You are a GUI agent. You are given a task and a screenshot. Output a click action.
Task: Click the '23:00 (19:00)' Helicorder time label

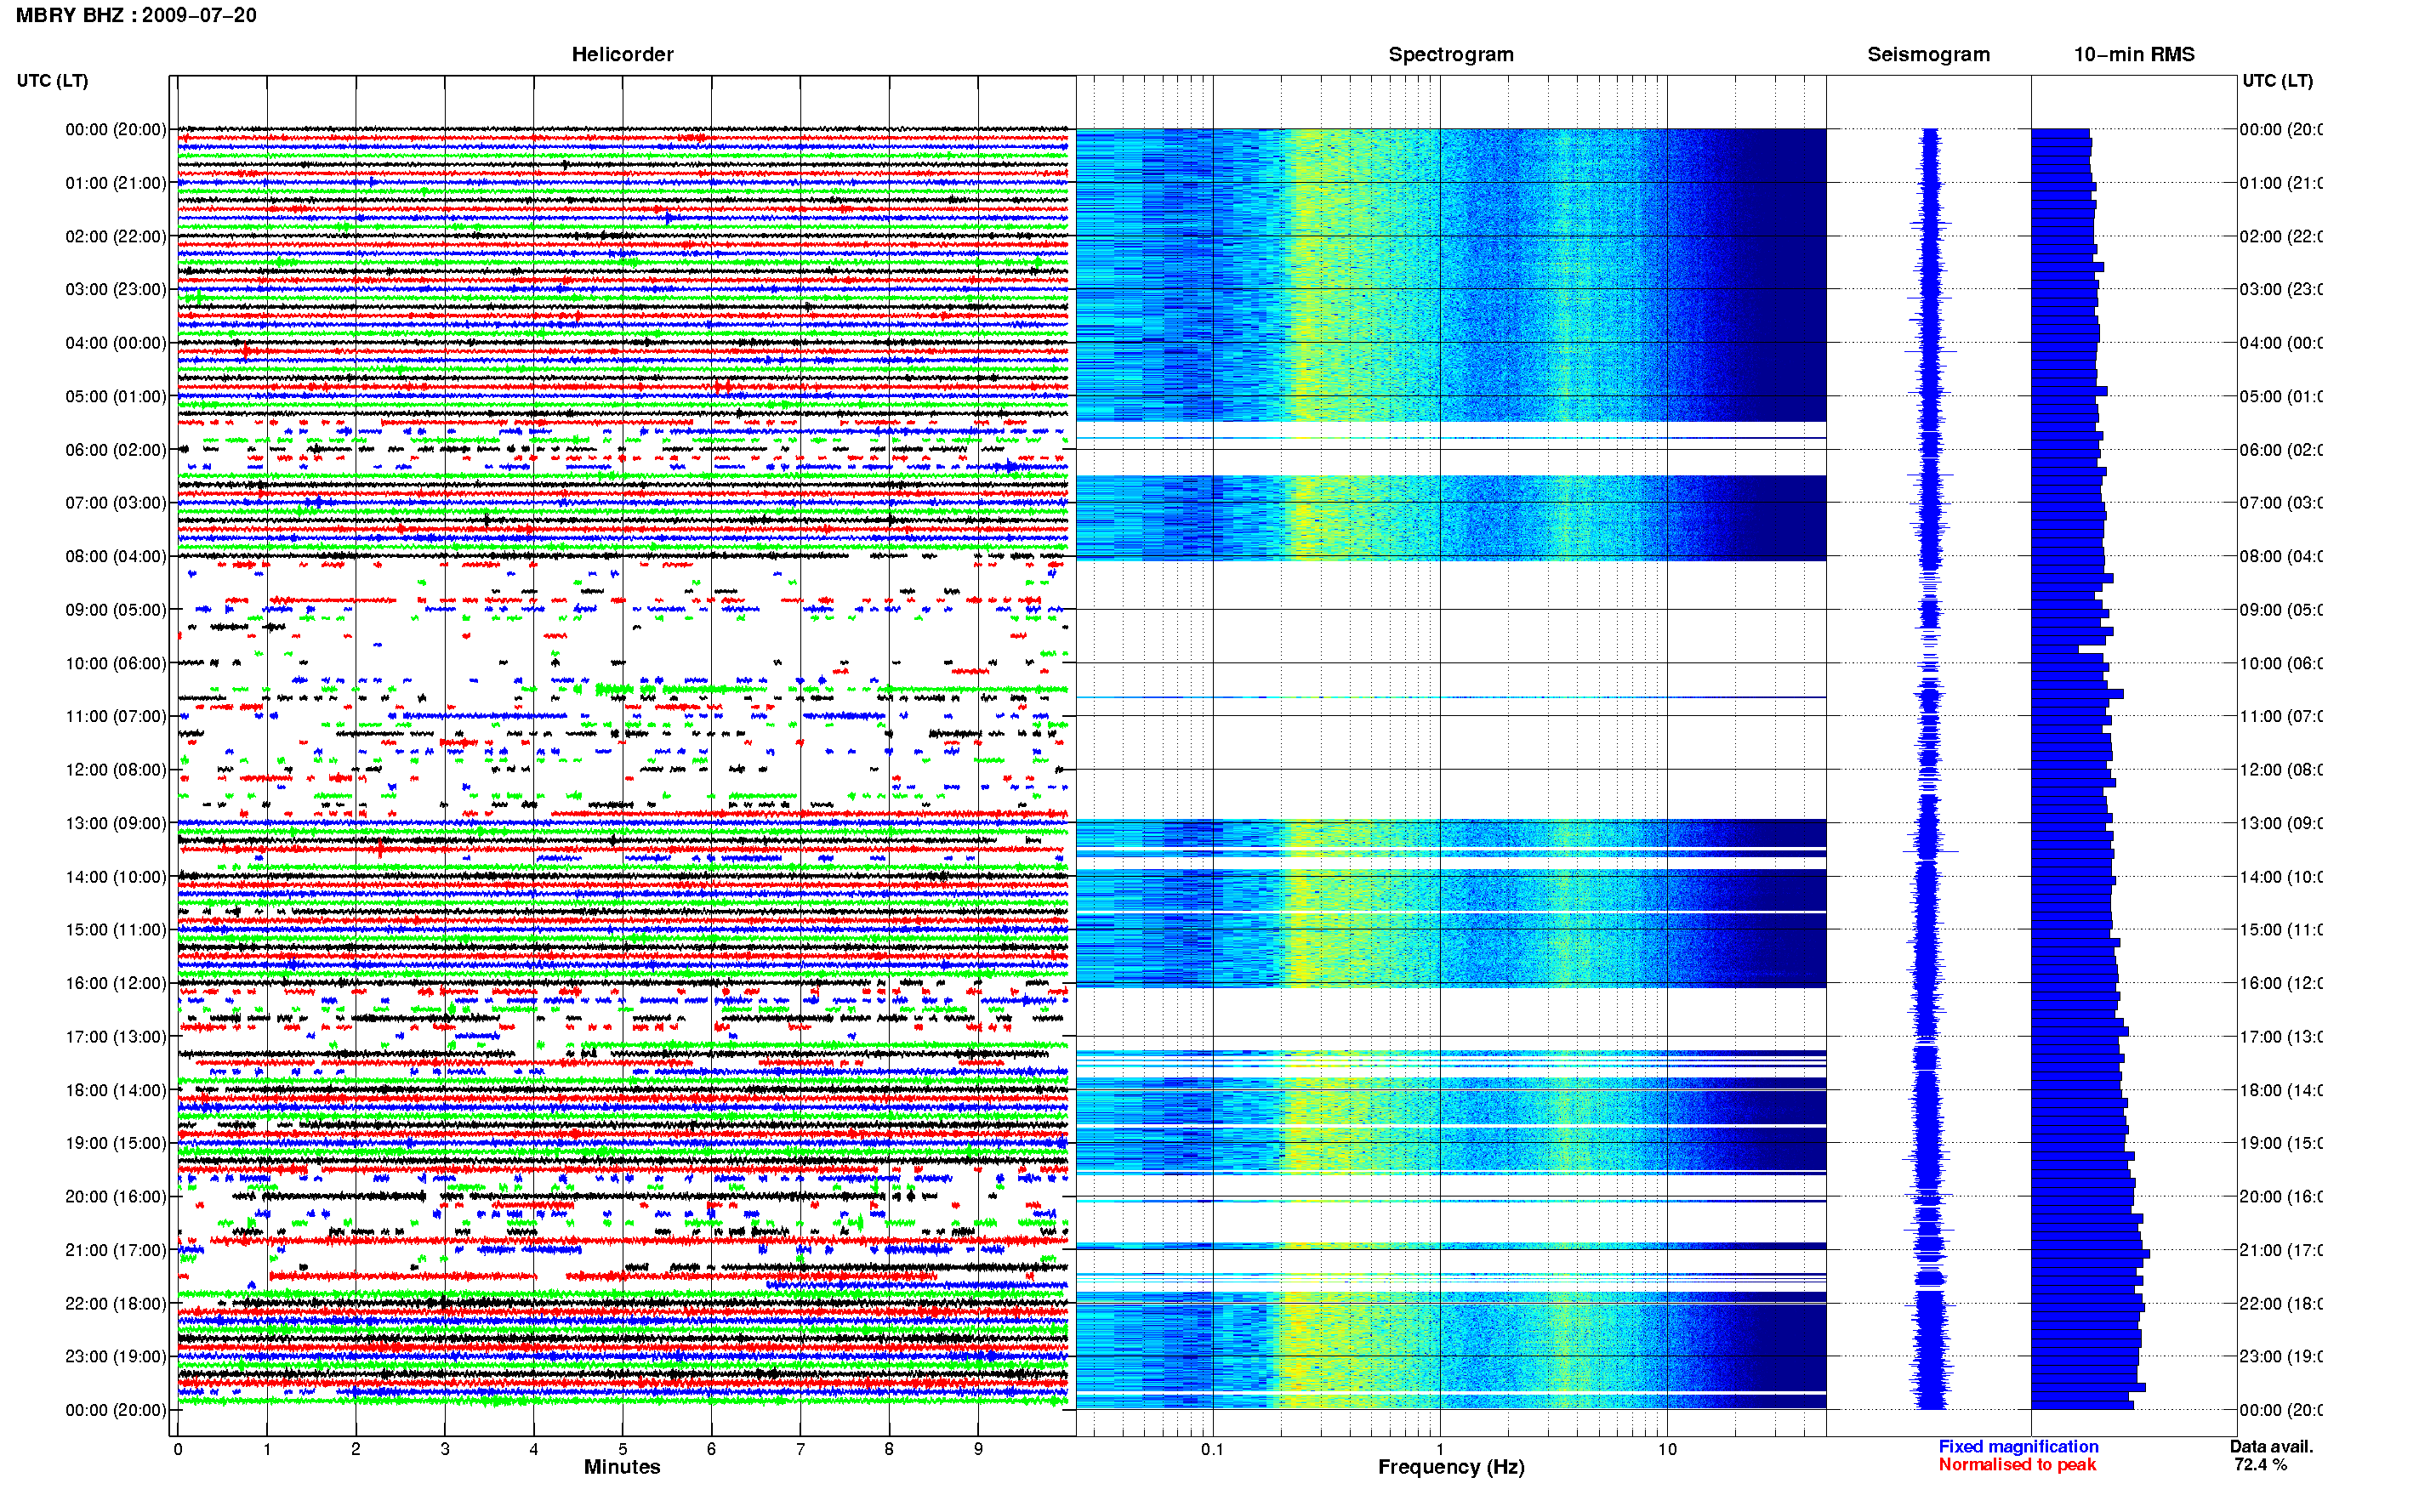116,1356
